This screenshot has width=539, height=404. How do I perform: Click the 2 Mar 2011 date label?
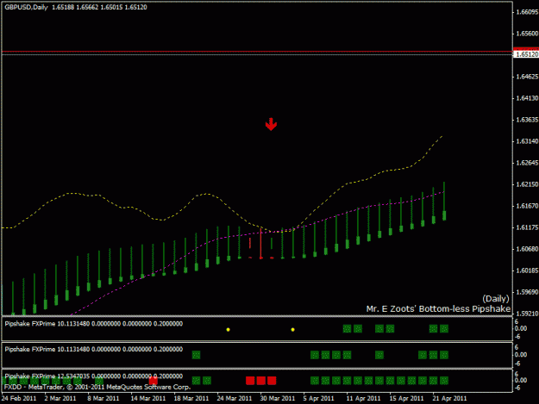pos(60,399)
